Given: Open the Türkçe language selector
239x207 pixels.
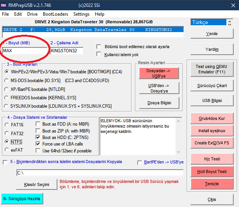Looking at the screenshot, I should click(x=208, y=22).
